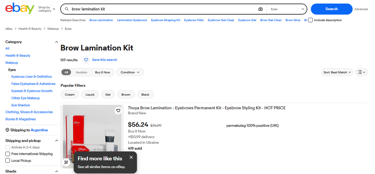
Task: Apply the Gel popular filter
Action: [x=108, y=94]
